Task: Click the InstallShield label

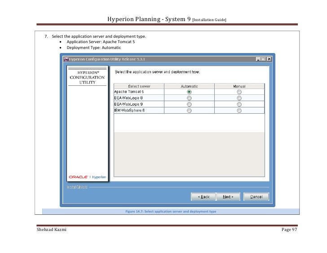Action: click(x=77, y=187)
